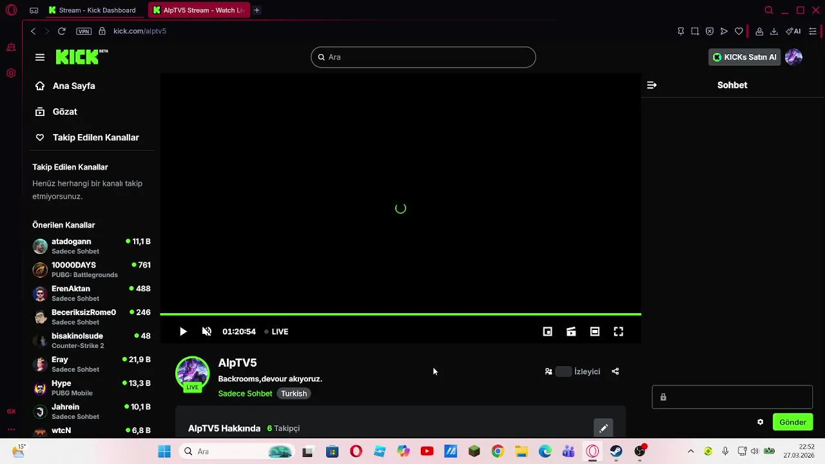Image resolution: width=825 pixels, height=464 pixels.
Task: Open Easy Setup sliders icon
Action: pyautogui.click(x=813, y=31)
